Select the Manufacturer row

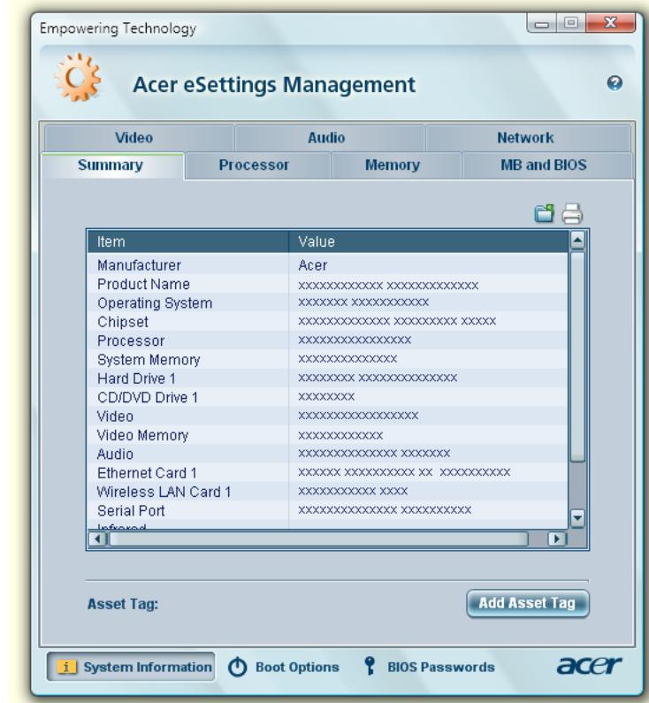pos(328,265)
